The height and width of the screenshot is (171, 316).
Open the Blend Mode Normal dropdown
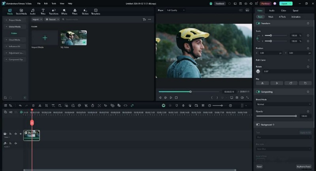[x=283, y=104]
